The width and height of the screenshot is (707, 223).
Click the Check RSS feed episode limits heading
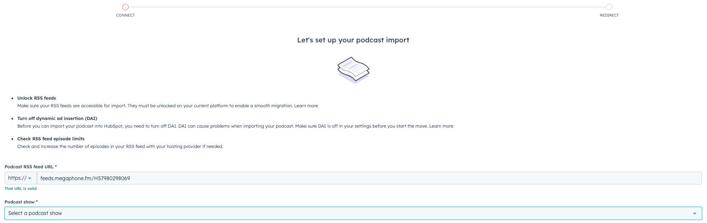click(x=51, y=139)
